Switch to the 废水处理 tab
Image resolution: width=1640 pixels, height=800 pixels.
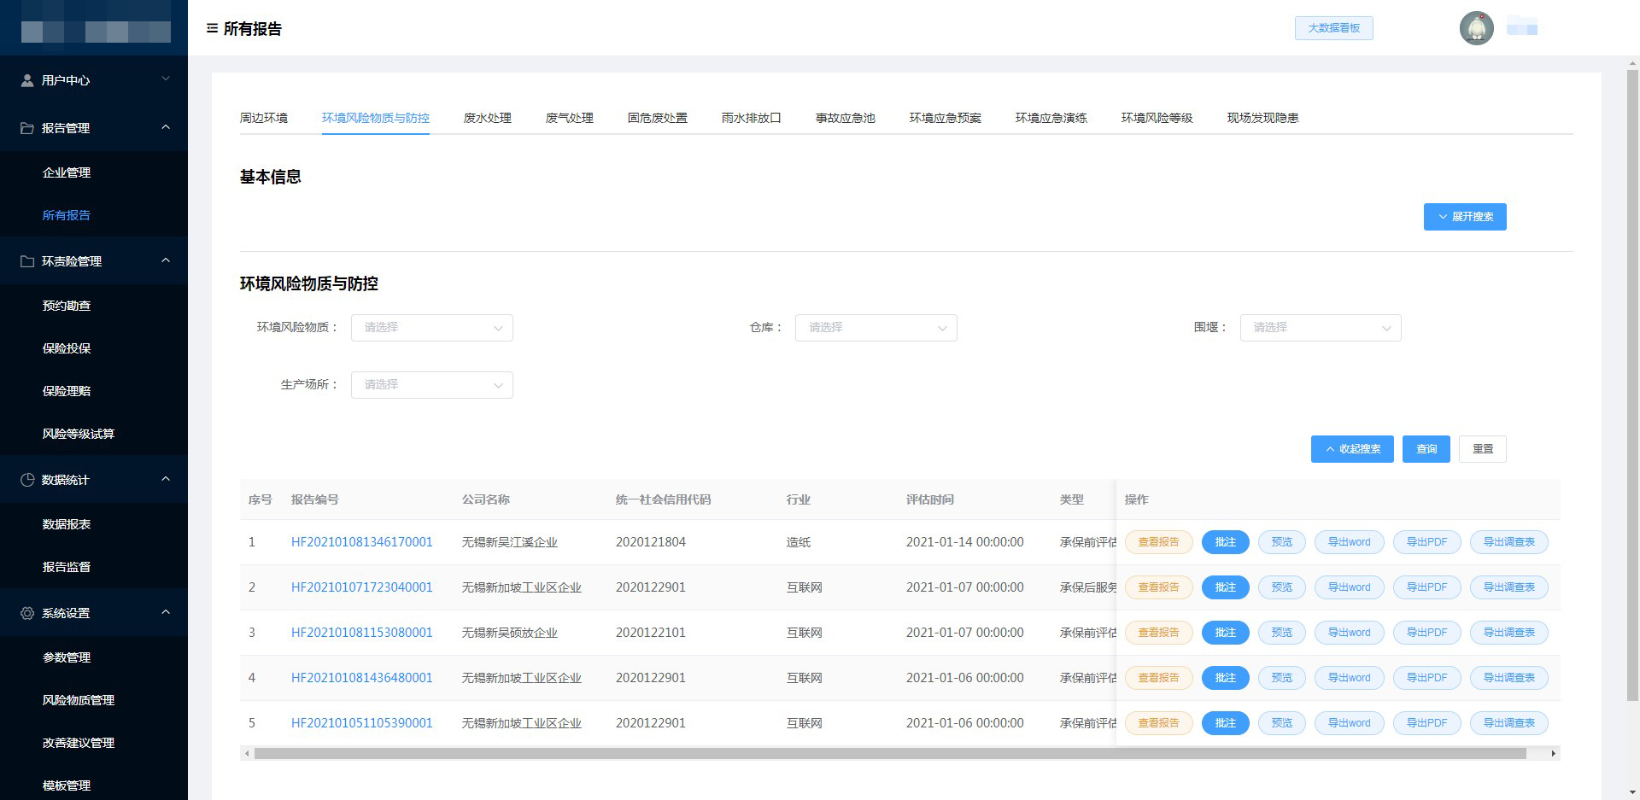(487, 118)
